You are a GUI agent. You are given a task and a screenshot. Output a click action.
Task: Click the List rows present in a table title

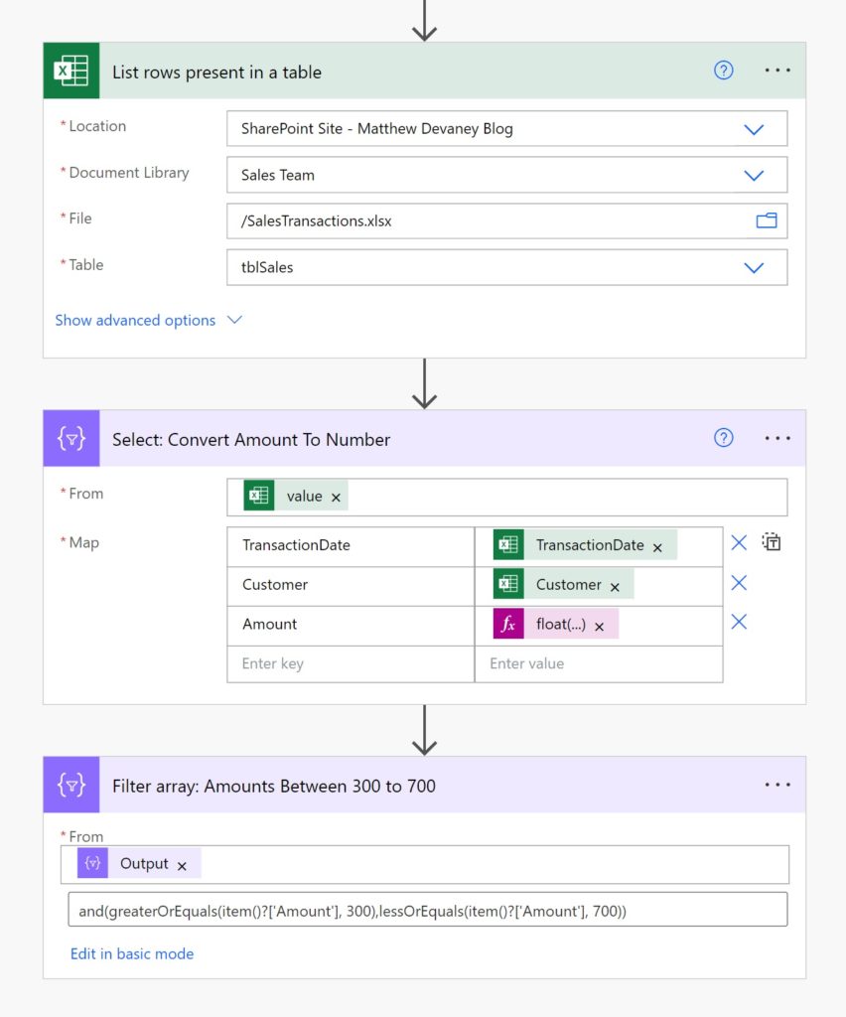point(216,72)
